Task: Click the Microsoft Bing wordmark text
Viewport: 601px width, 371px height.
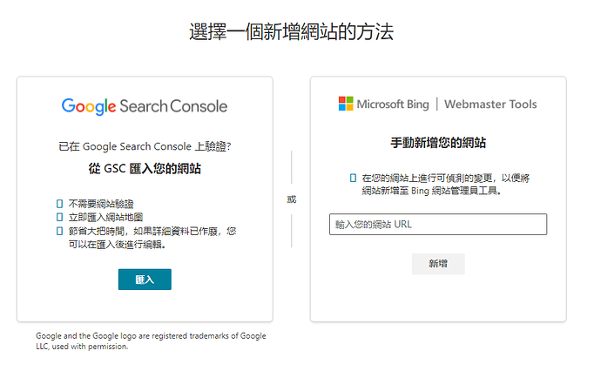Action: (x=393, y=105)
